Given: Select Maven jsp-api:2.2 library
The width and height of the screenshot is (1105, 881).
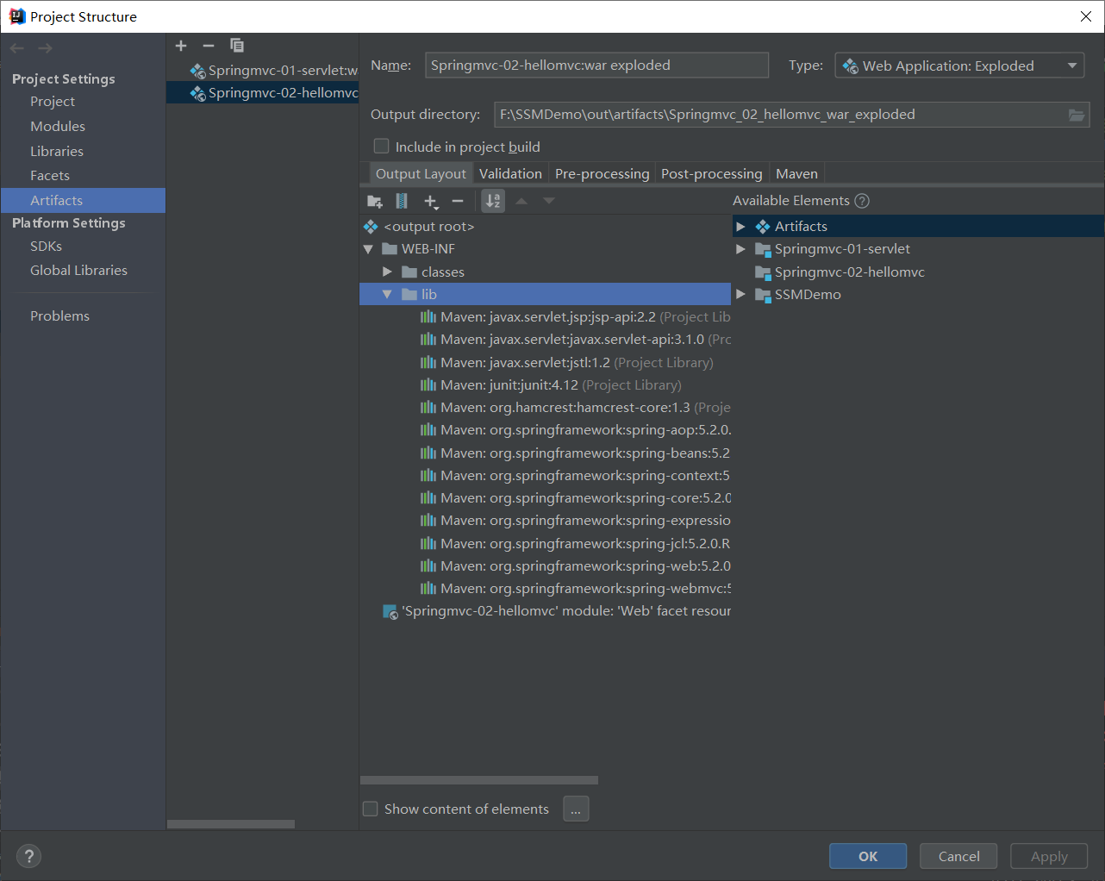Looking at the screenshot, I should [575, 317].
